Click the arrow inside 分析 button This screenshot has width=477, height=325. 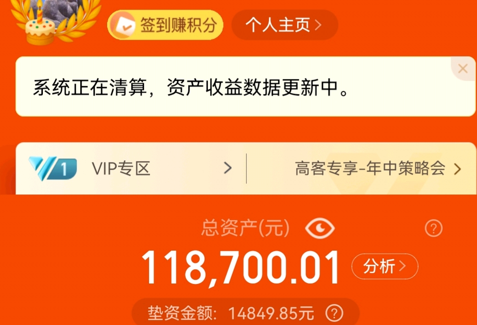click(x=403, y=266)
